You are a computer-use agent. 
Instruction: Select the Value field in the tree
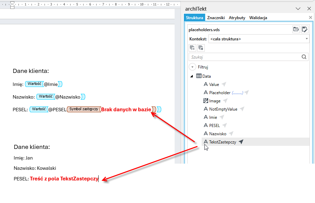point(214,84)
